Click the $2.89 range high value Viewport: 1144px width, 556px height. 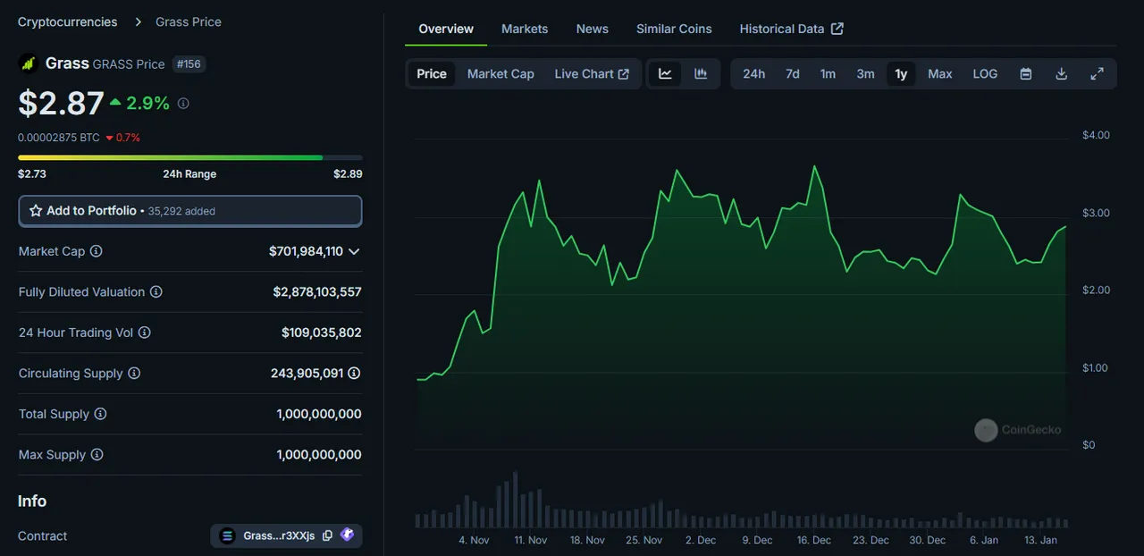tap(348, 174)
